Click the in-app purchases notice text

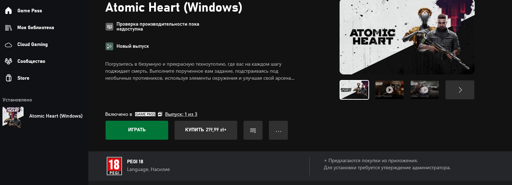coord(371,160)
